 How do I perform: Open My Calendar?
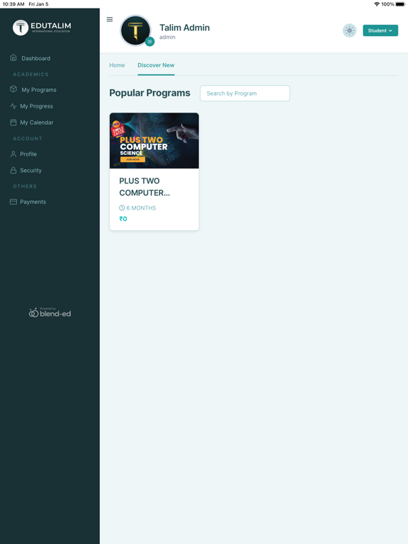[x=37, y=123]
